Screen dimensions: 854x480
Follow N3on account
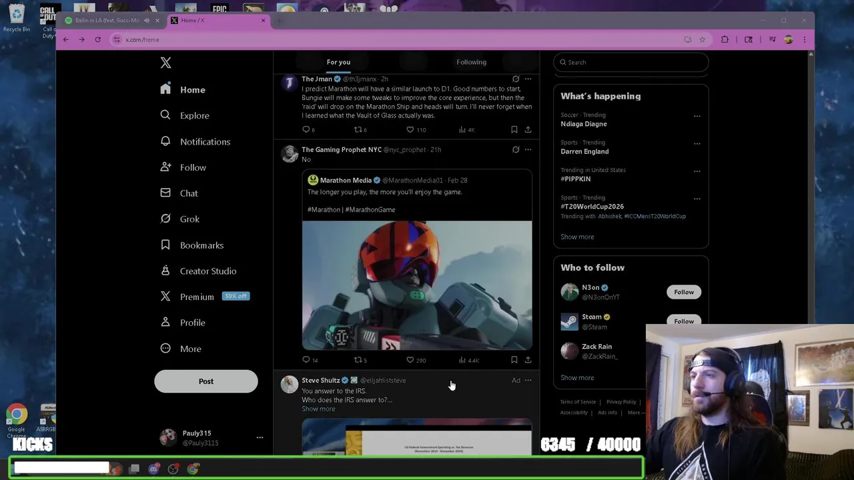click(683, 292)
